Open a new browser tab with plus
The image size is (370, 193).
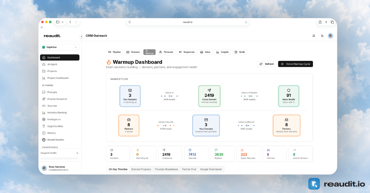[326, 22]
